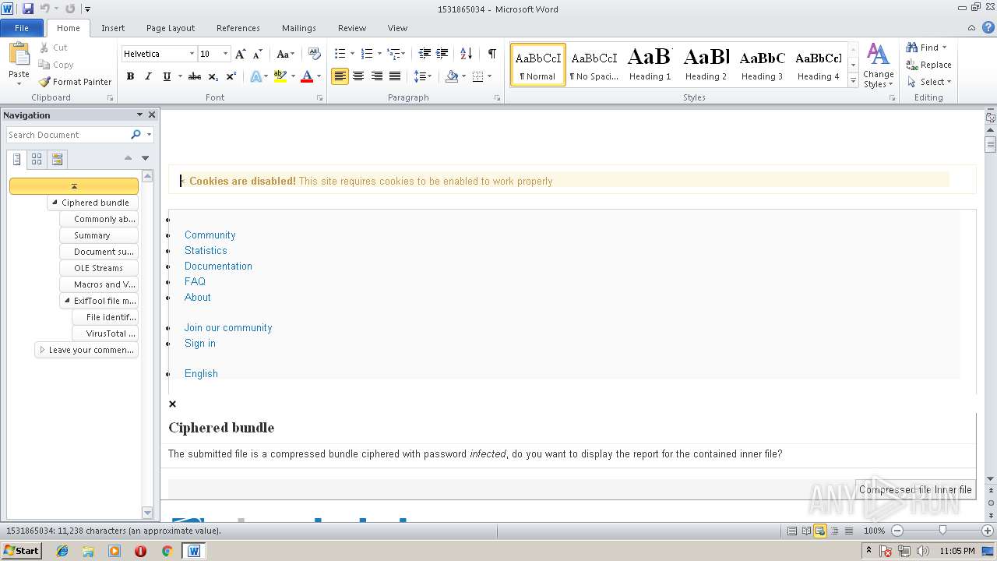Toggle Strikethrough formatting
This screenshot has height=561, width=997.
[x=195, y=76]
